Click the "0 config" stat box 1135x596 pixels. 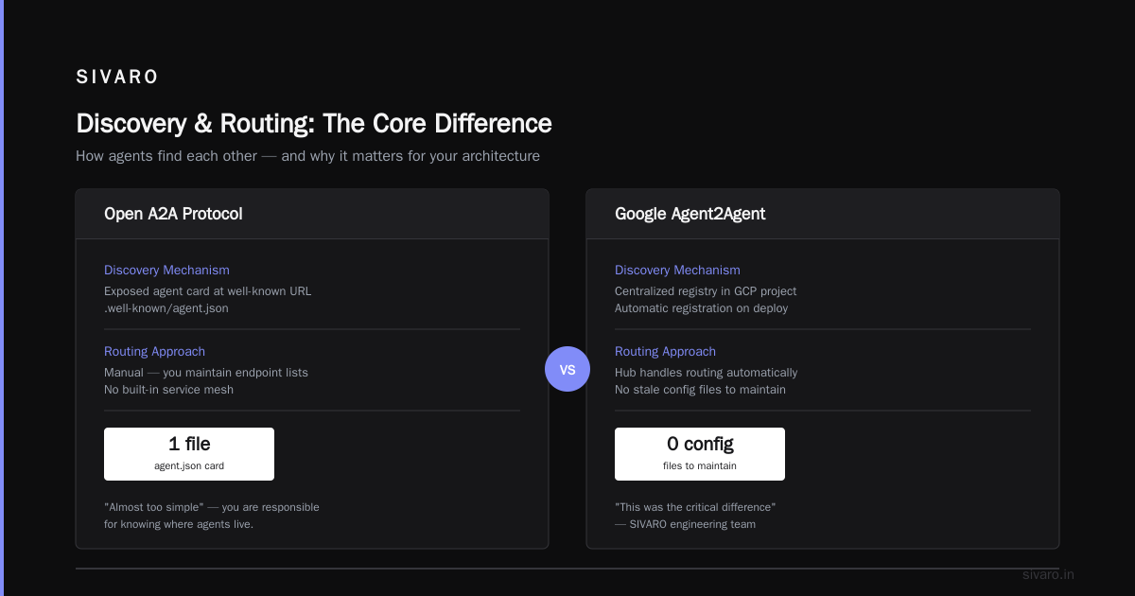tap(700, 454)
